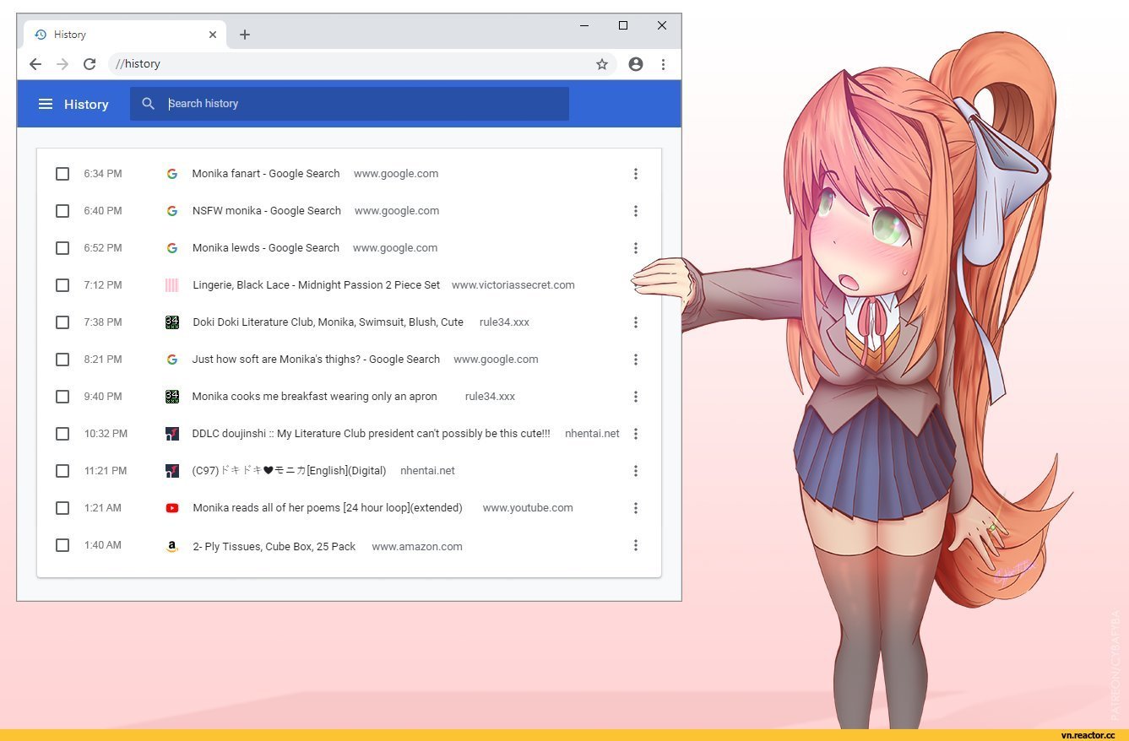Check the 7:12 PM Lingerie entry box
Viewport: 1129px width, 741px height.
pos(62,285)
